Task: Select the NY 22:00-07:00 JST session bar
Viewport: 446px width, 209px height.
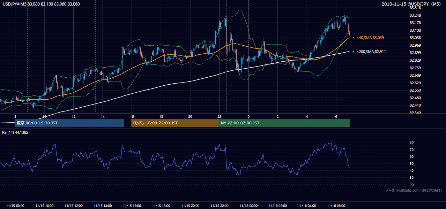Action: tap(284, 123)
